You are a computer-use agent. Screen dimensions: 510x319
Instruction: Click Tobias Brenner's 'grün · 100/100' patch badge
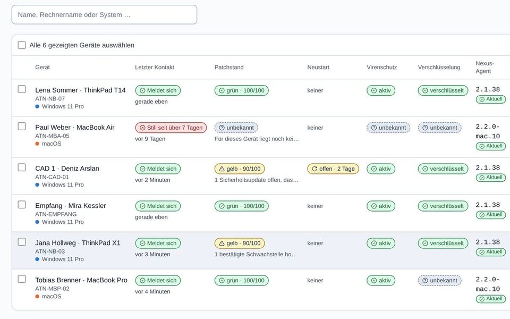pos(242,280)
